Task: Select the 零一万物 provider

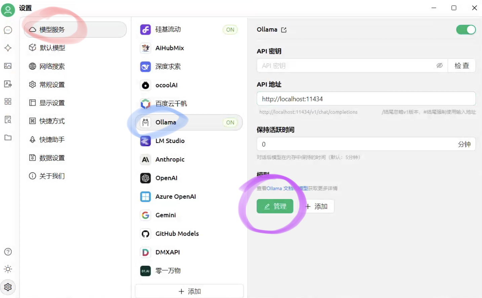Action: click(189, 270)
